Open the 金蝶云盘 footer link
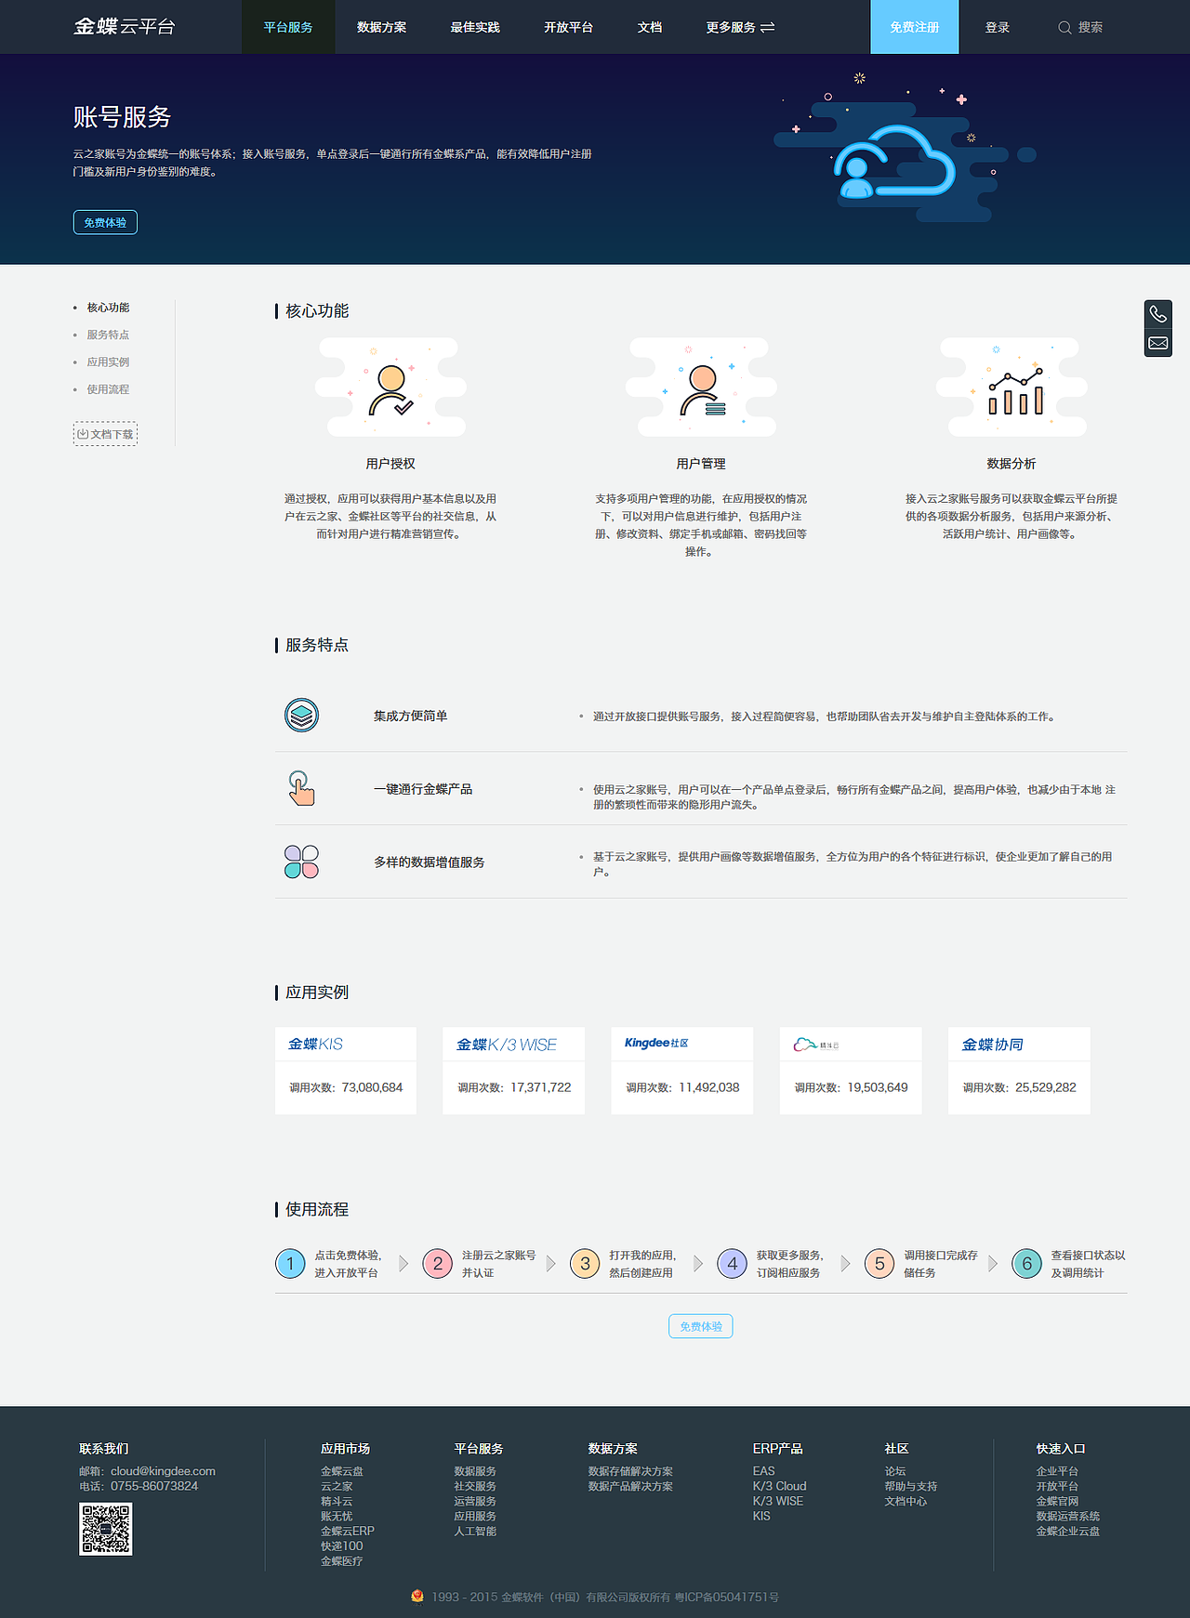This screenshot has width=1190, height=1618. (x=342, y=1471)
